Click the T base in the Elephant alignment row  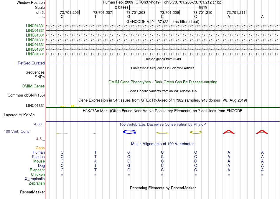pyautogui.click(x=95, y=170)
